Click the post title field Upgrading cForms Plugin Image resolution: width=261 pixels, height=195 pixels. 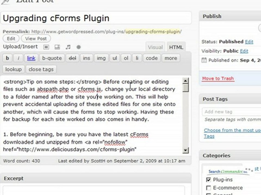pyautogui.click(x=96, y=18)
